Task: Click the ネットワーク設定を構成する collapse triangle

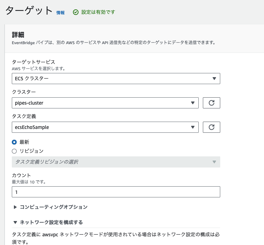Action: point(15,222)
